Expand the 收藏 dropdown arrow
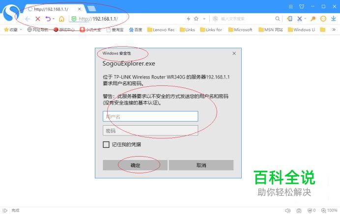 click(21, 29)
